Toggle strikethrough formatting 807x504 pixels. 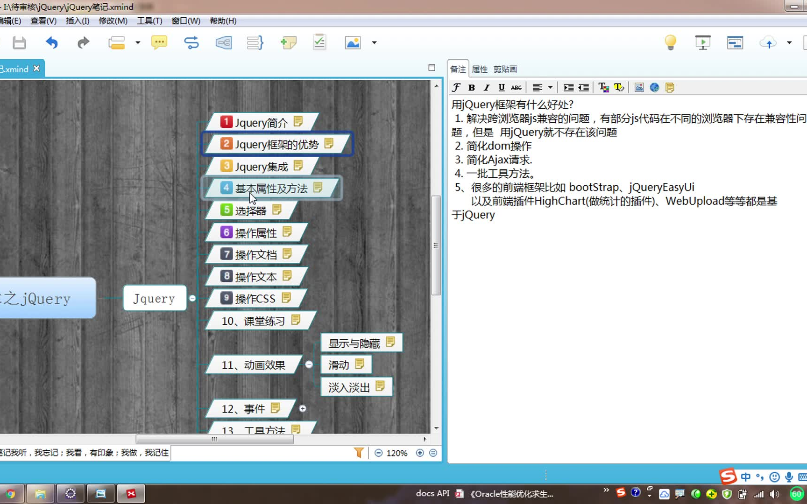[516, 87]
